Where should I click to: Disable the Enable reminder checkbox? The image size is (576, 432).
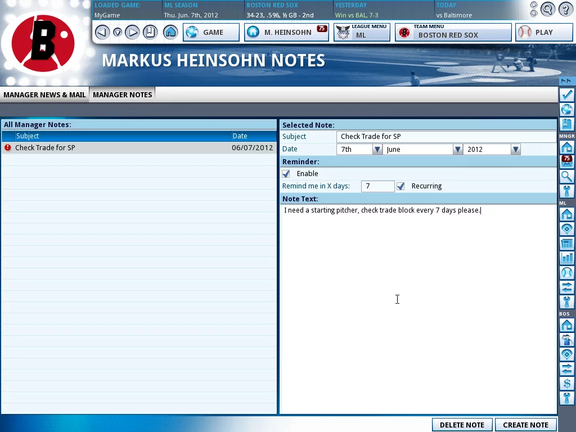286,174
